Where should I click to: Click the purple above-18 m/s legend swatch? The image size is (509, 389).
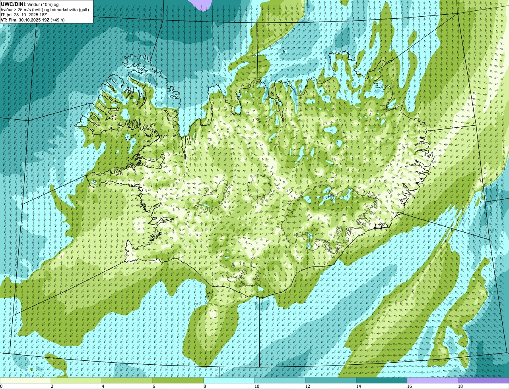pos(484,380)
